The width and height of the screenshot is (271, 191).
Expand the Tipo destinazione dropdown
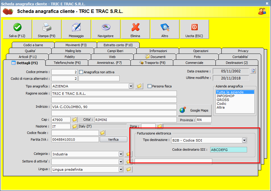click(x=244, y=140)
